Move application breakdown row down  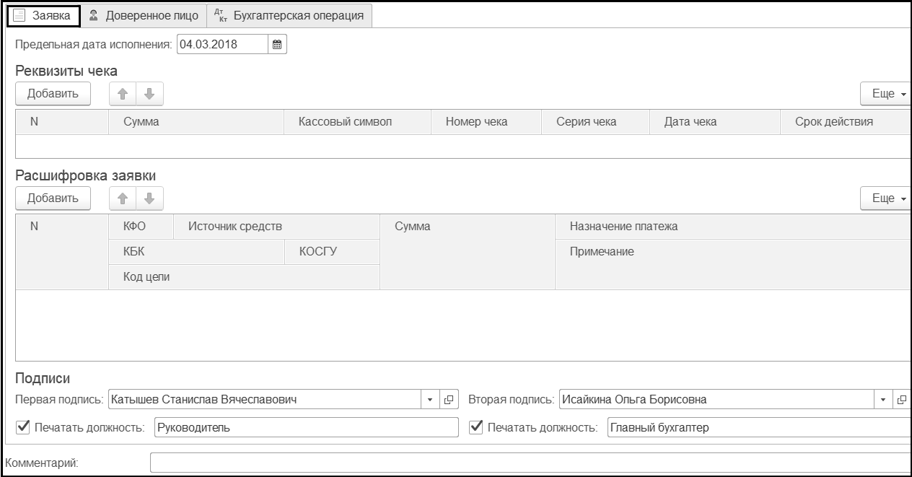coord(150,198)
